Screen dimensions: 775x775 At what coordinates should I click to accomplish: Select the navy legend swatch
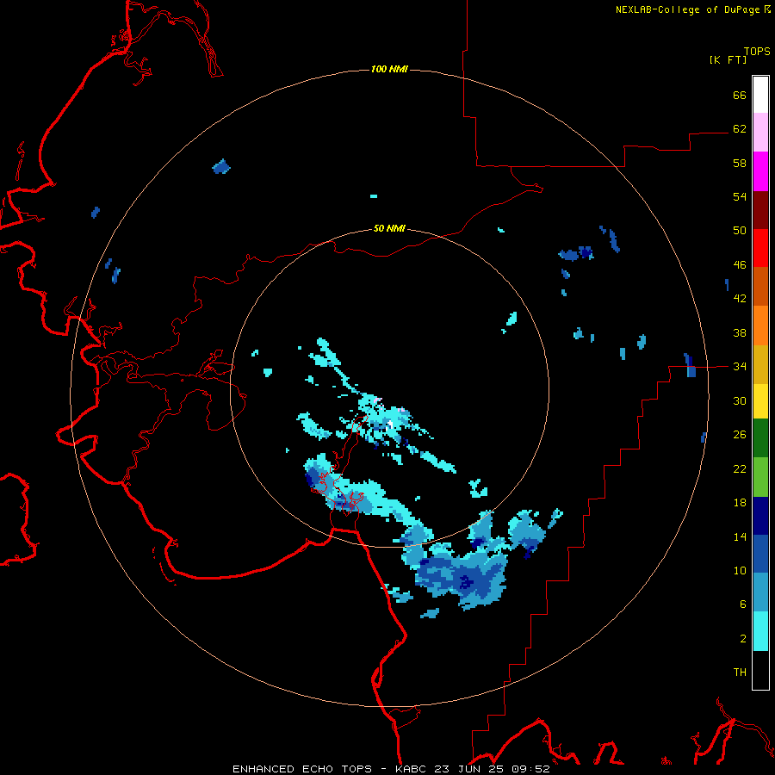pos(760,516)
